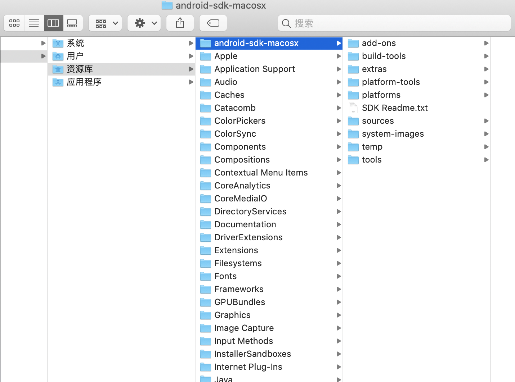This screenshot has height=382, width=515.
Task: Click the ColorPickers folder icon
Action: [206, 121]
